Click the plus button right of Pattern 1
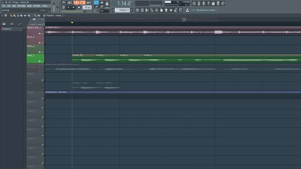The height and width of the screenshot is (169, 301). tap(132, 10)
